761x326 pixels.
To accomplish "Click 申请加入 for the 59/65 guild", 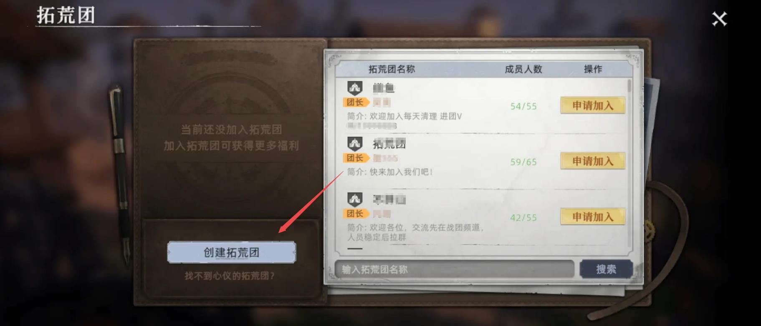I will (592, 161).
